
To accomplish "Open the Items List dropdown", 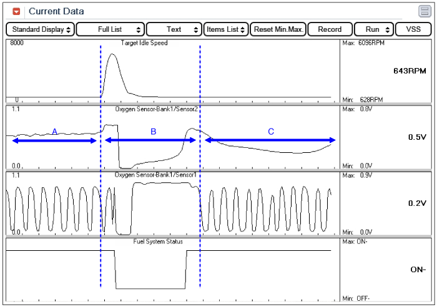I will coord(226,29).
